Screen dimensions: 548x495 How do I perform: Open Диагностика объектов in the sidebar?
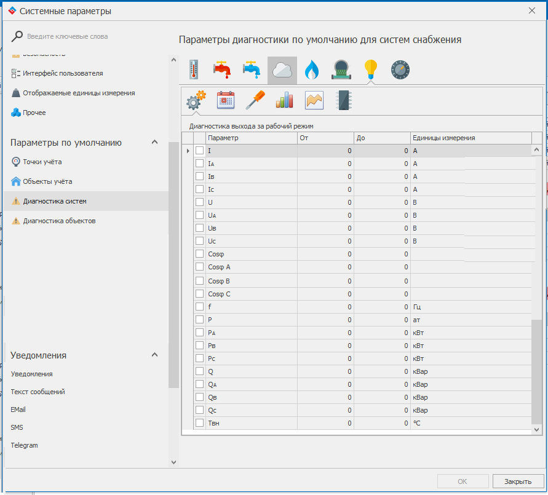click(59, 221)
